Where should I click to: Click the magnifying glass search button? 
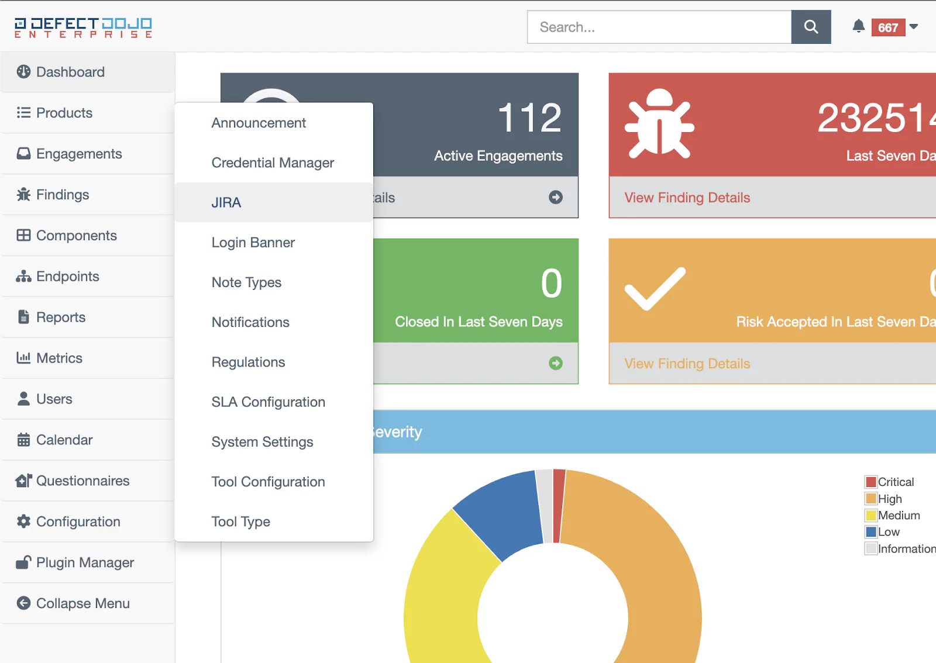[811, 27]
